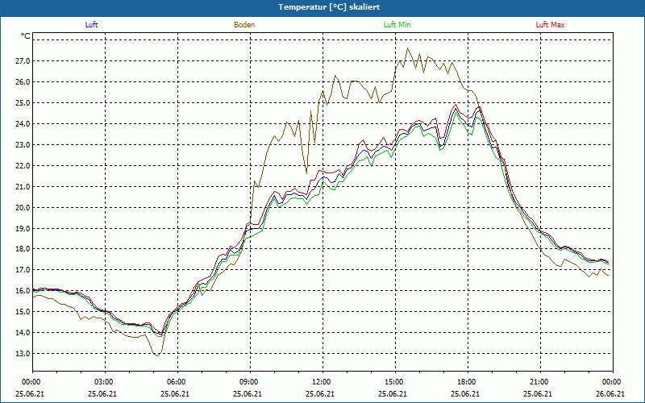Image resolution: width=645 pixels, height=403 pixels.
Task: Click the green Luft Min legend label
Action: tap(397, 25)
